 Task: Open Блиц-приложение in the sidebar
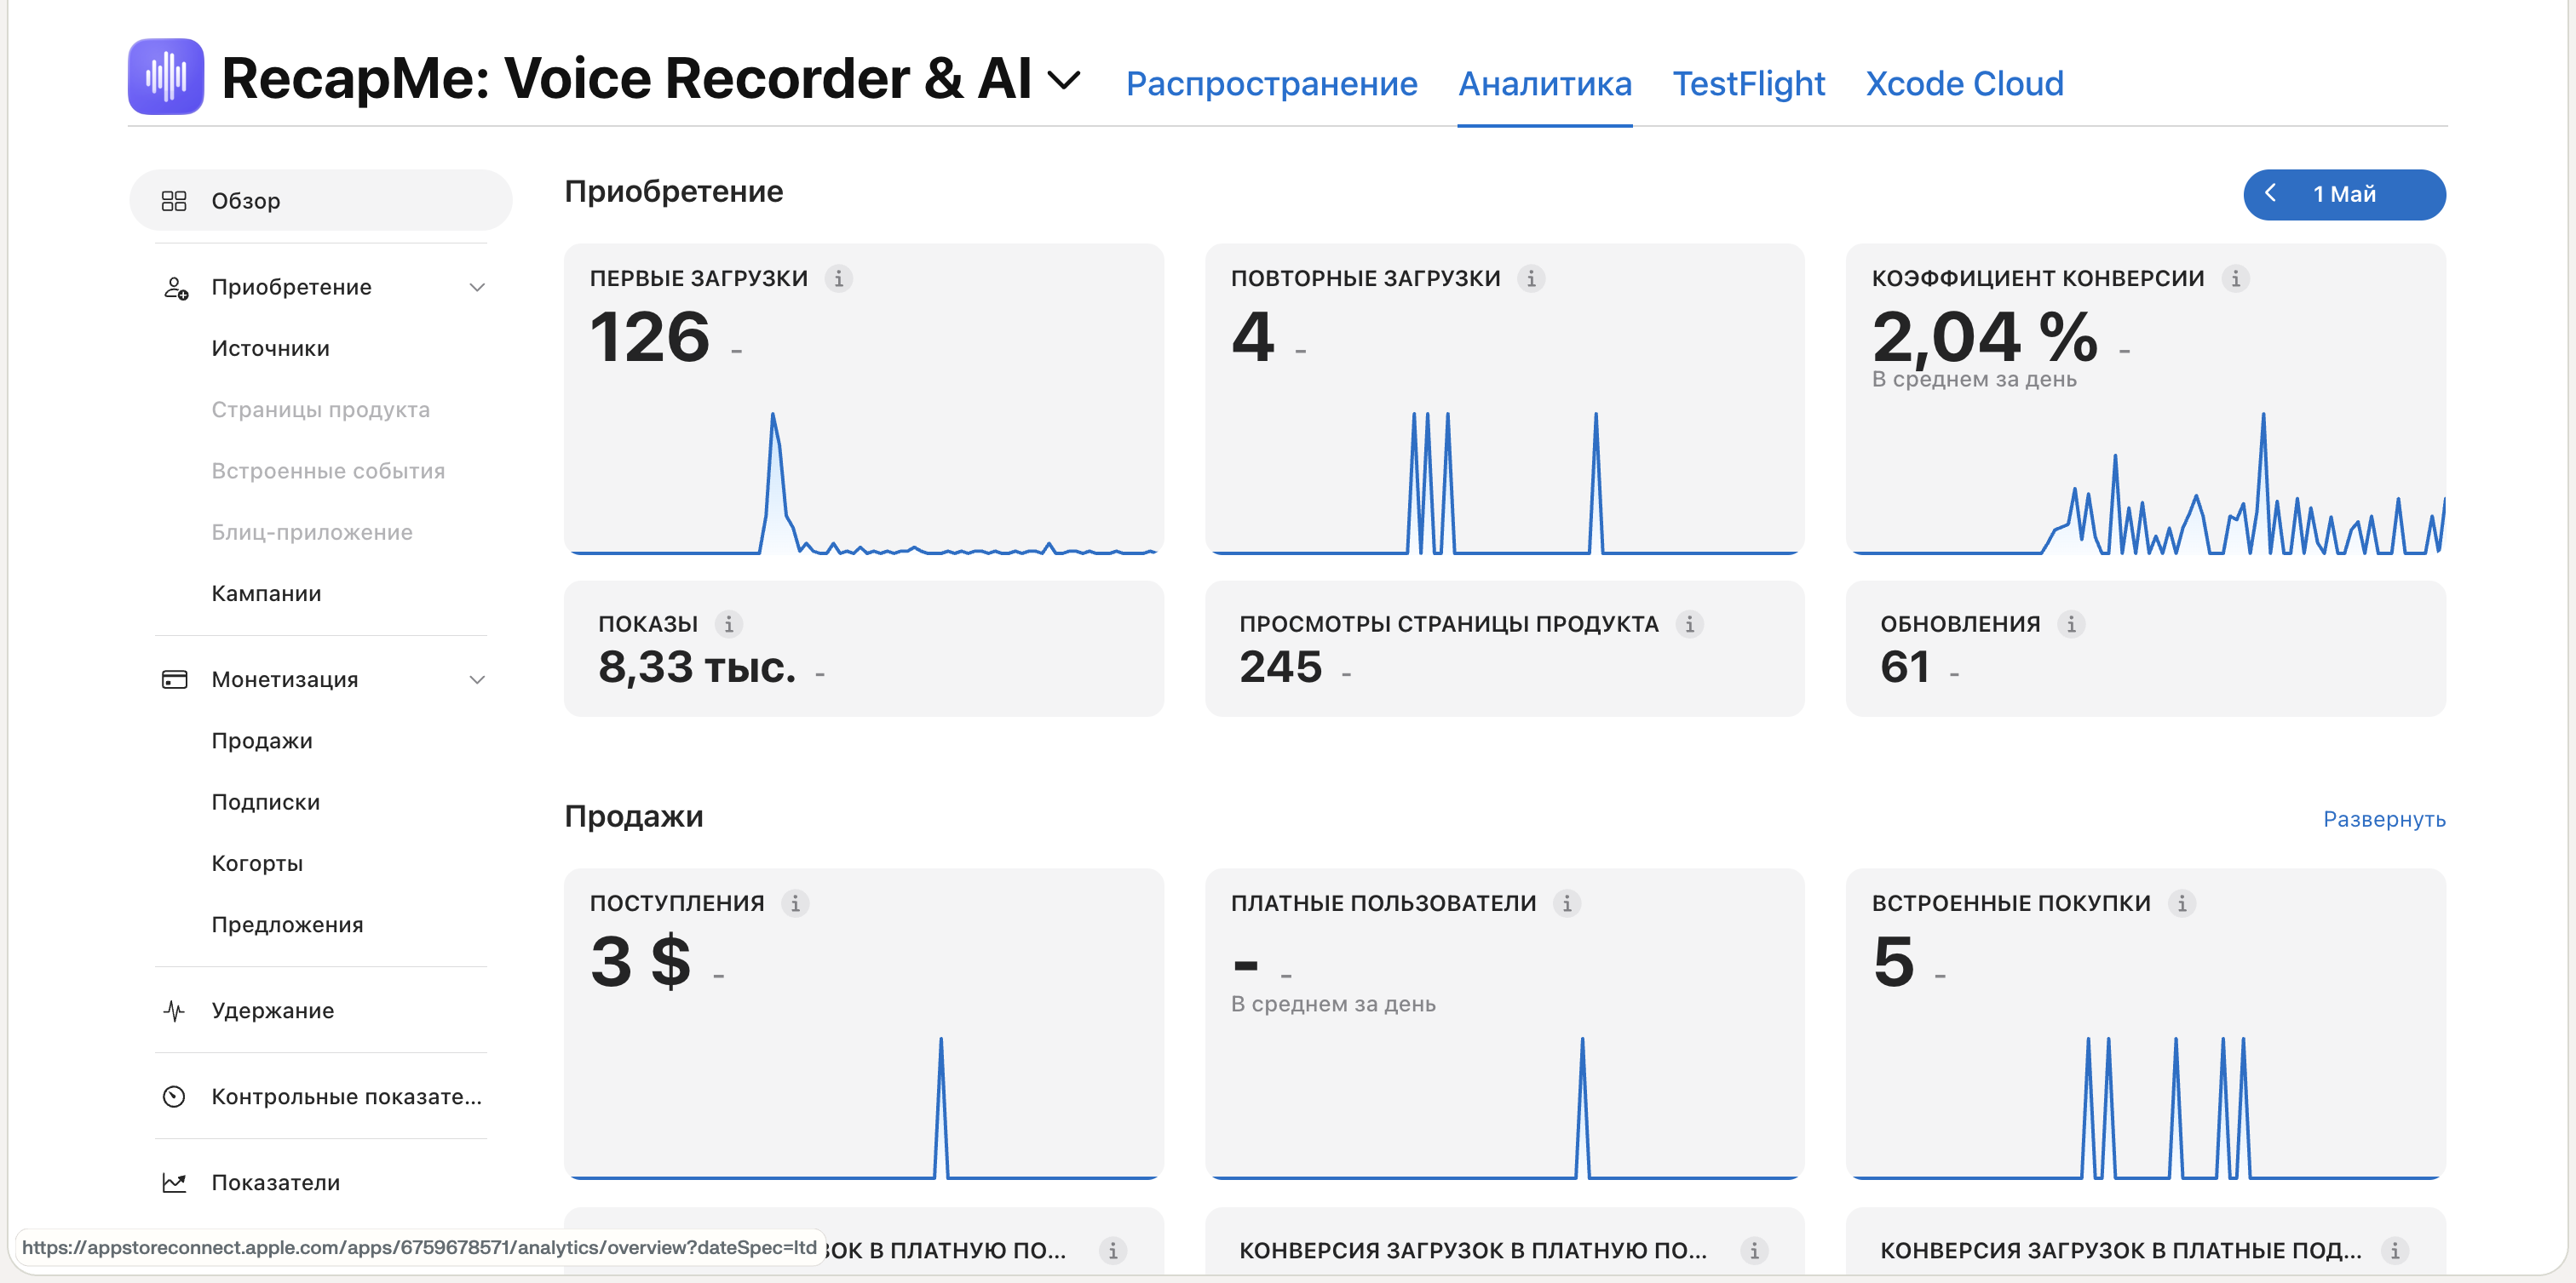click(x=311, y=533)
